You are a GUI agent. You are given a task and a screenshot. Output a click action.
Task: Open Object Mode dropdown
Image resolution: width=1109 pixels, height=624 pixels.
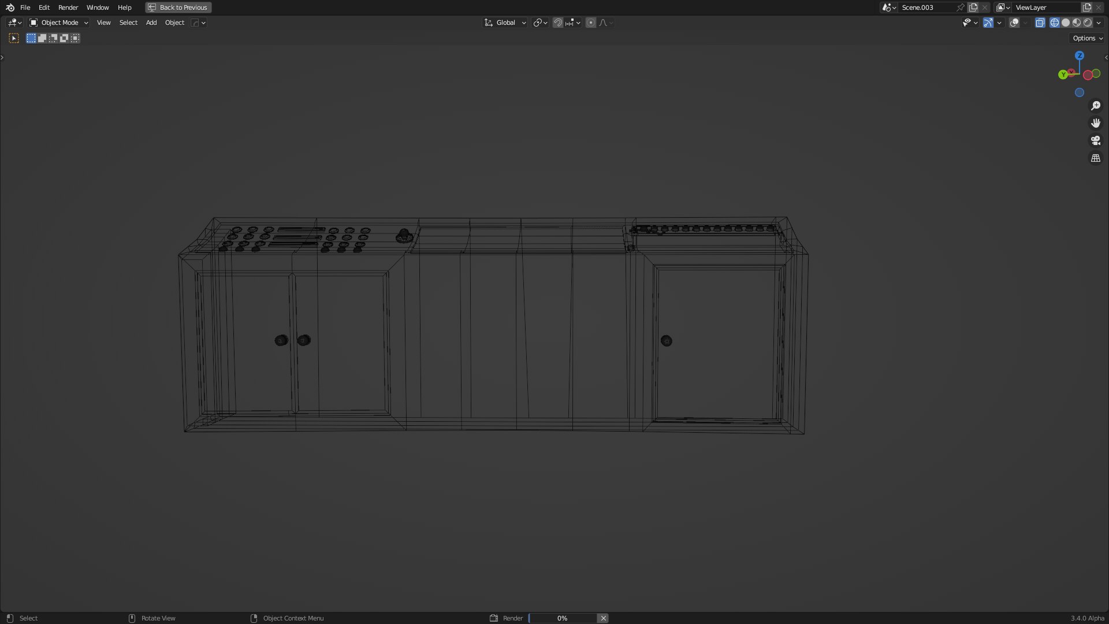coord(59,23)
